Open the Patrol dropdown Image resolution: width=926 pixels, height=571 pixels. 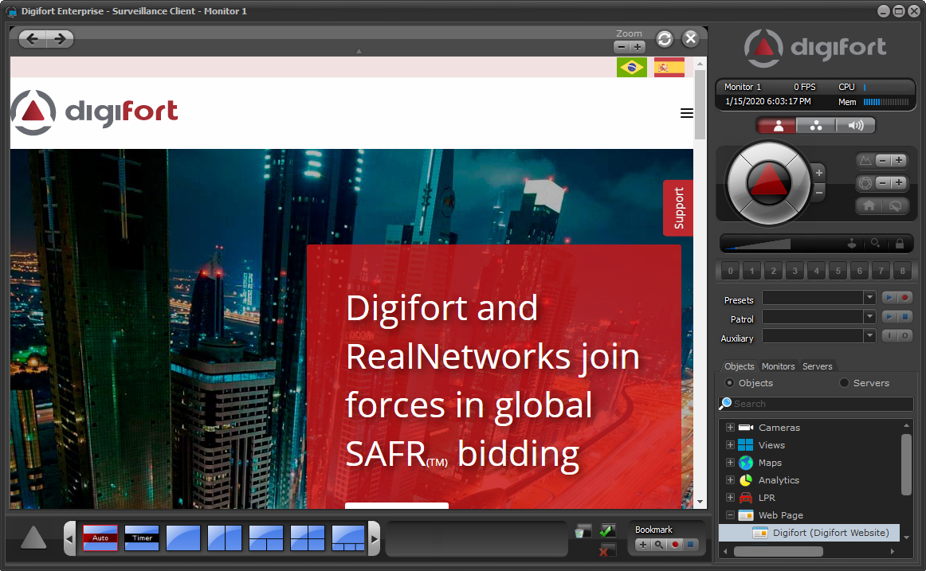tap(869, 317)
